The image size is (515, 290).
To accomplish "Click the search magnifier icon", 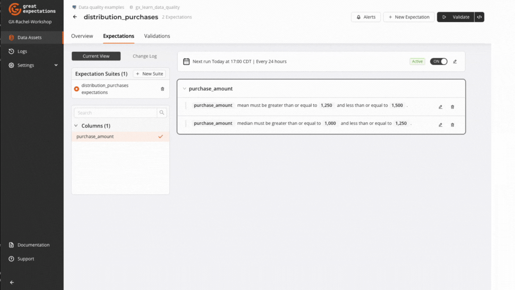I will pyautogui.click(x=162, y=113).
